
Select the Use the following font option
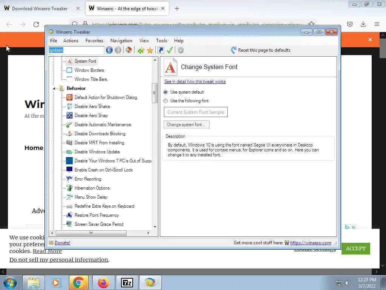click(165, 101)
